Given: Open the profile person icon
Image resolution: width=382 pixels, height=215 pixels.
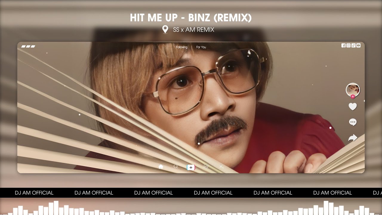Looking at the screenshot, I should pos(221,166).
